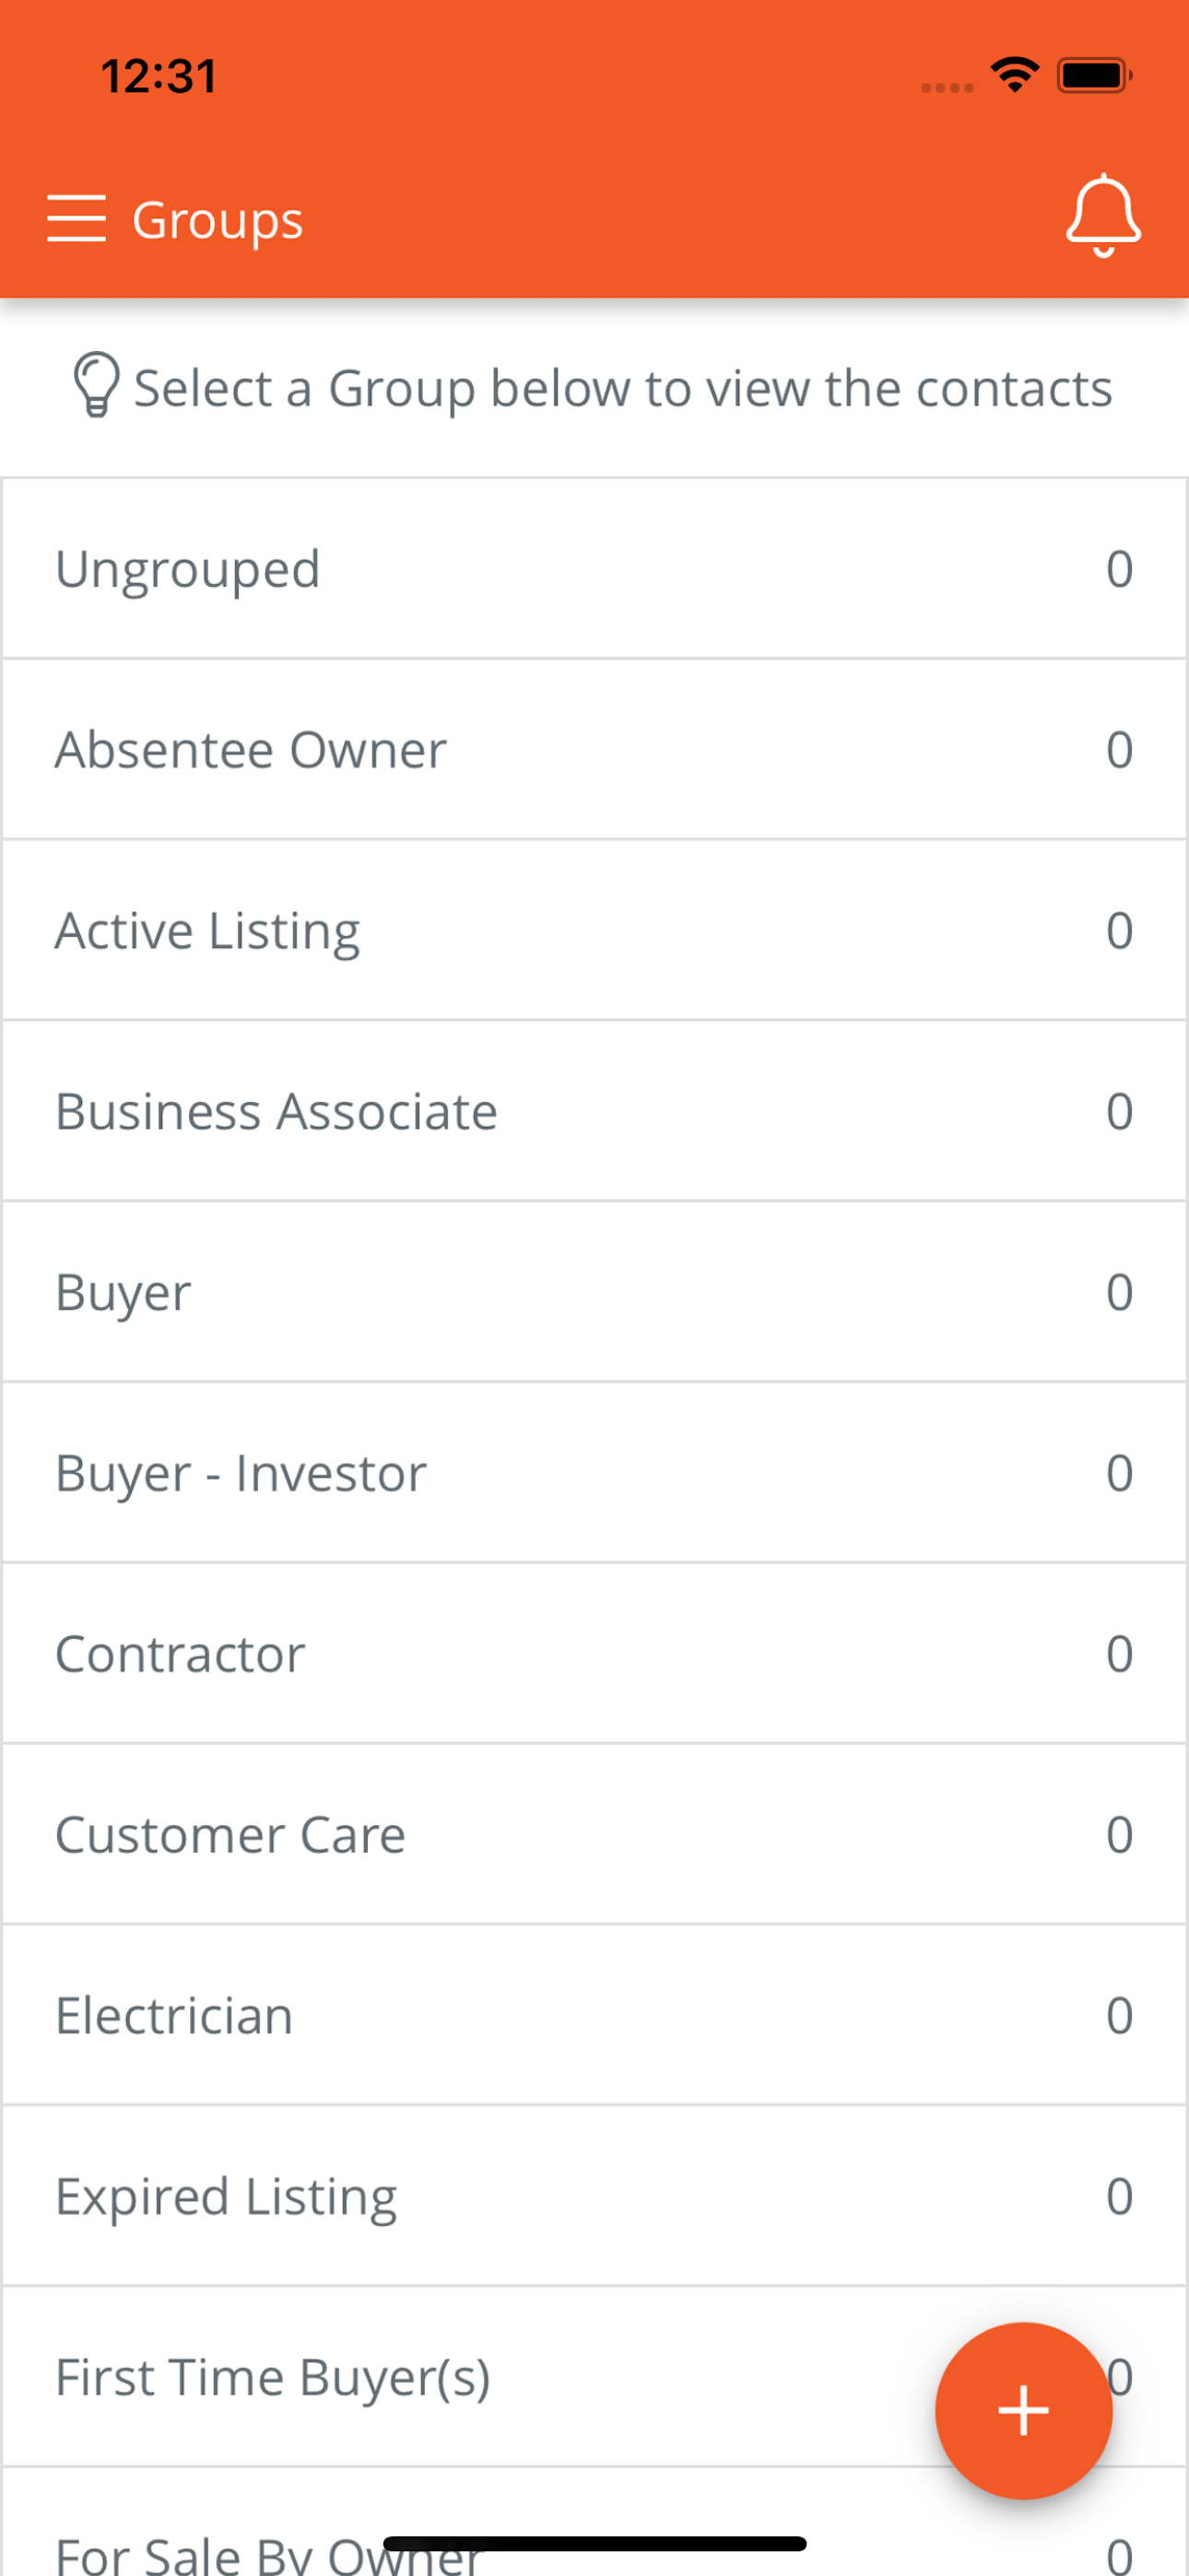Select the Electrician group
Viewport: 1189px width, 2576px height.
(x=594, y=2016)
